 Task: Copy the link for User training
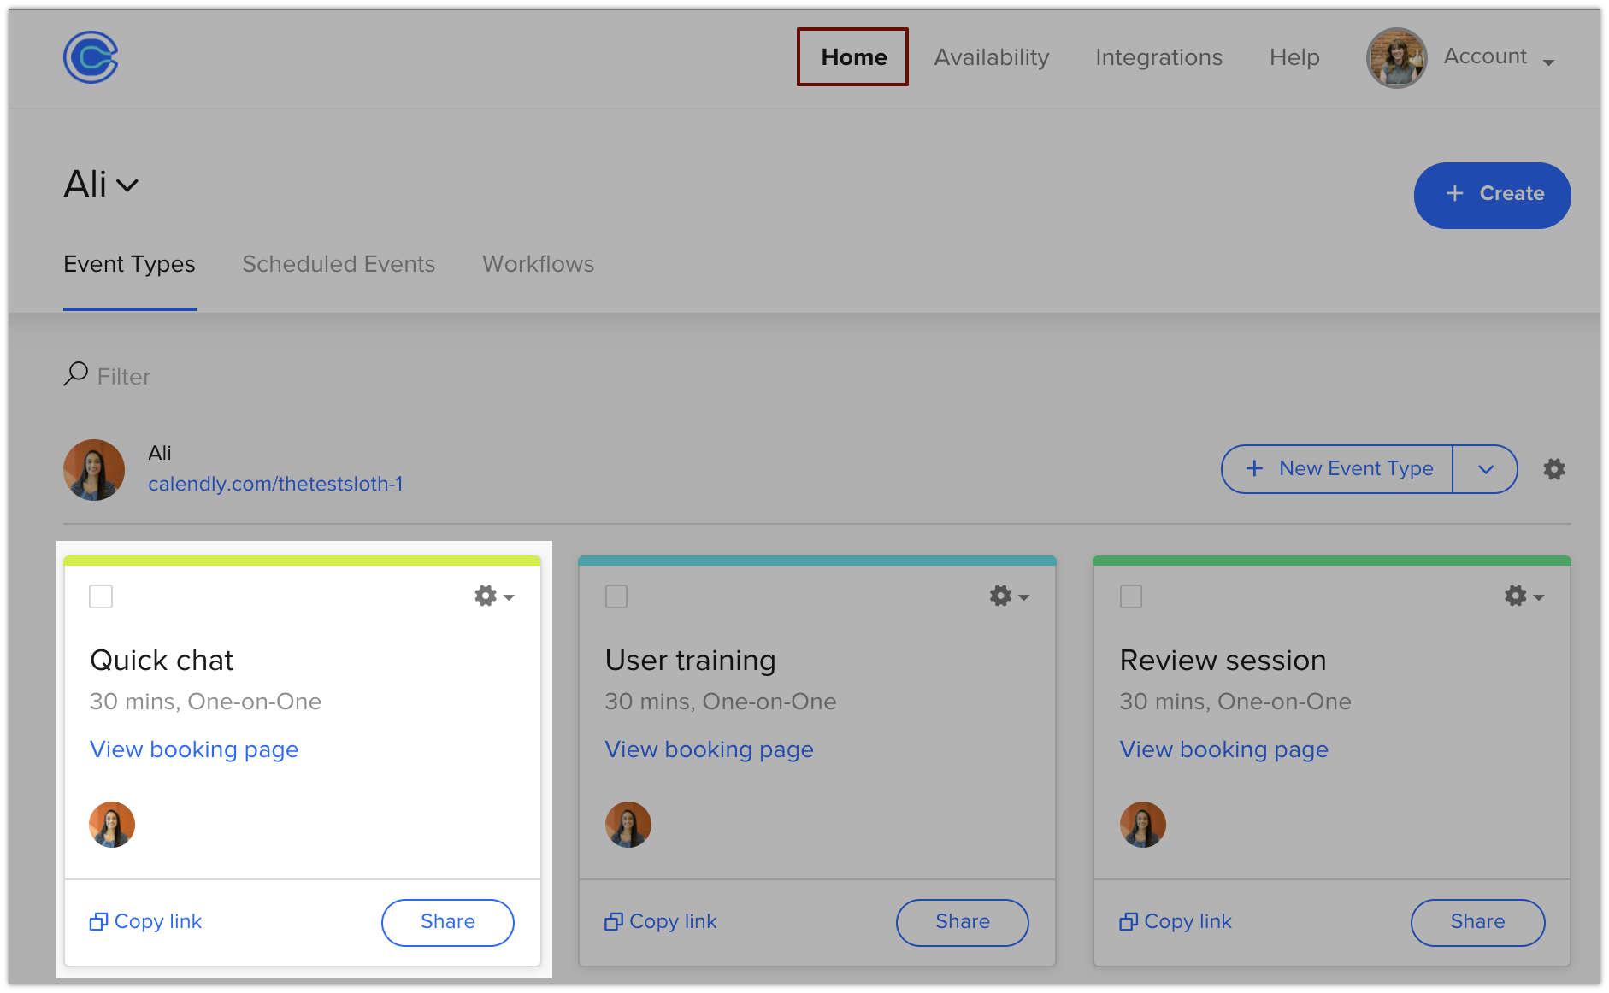[x=660, y=921]
